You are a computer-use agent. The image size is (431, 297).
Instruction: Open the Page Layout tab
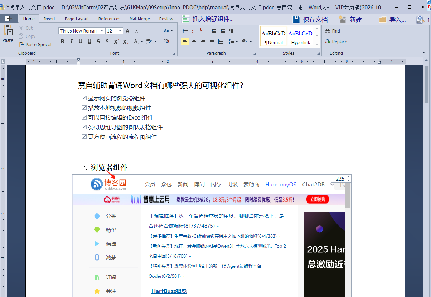[77, 19]
